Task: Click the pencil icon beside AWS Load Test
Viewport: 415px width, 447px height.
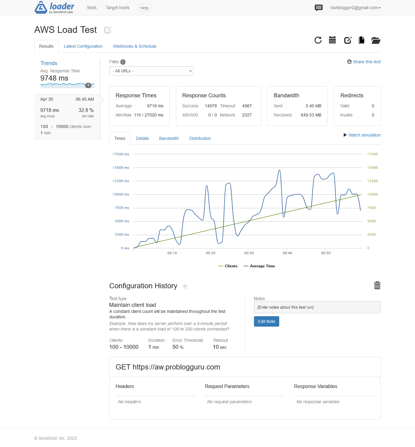Action: pyautogui.click(x=108, y=30)
